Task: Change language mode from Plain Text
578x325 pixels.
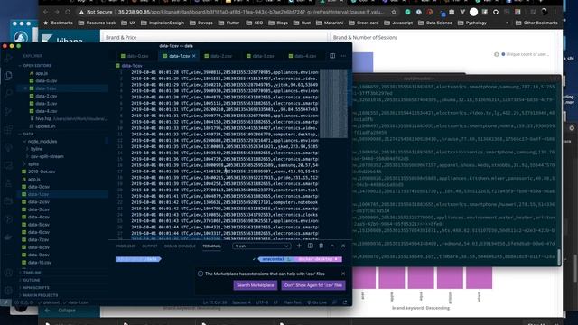Action: [x=293, y=302]
